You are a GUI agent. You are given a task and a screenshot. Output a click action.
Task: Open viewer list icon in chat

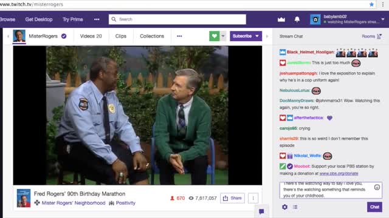(295, 207)
